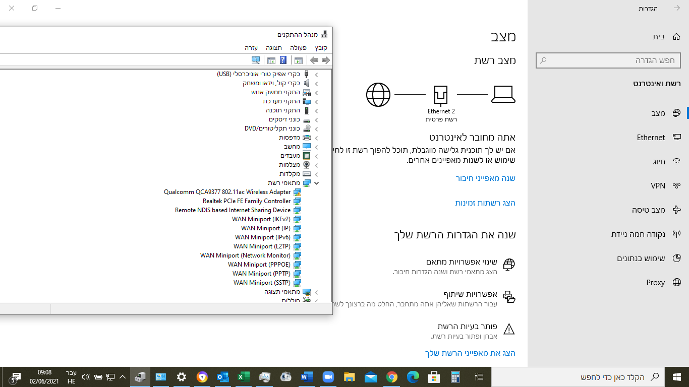Expand the מתאמי תצוגה node
Screen dimensions: 689x387
[317, 292]
